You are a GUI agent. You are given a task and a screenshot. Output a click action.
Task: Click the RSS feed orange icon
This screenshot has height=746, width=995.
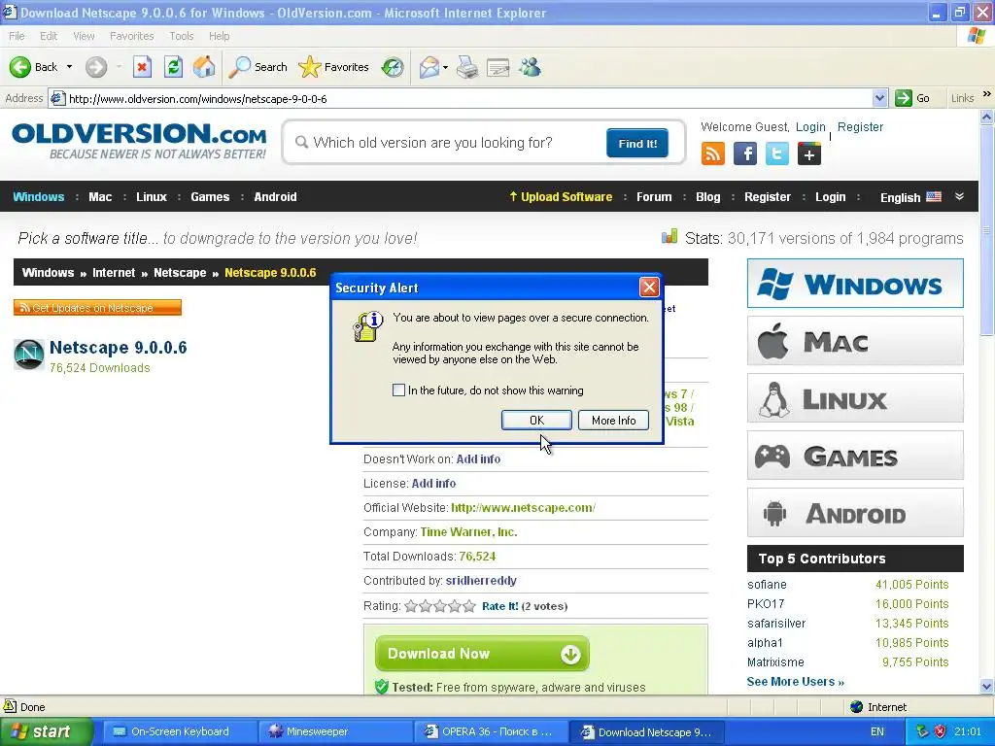(x=712, y=153)
